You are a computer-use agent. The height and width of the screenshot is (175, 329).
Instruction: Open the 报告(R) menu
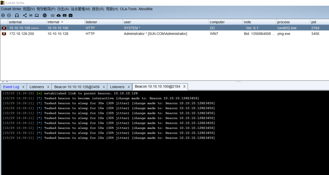(x=98, y=9)
